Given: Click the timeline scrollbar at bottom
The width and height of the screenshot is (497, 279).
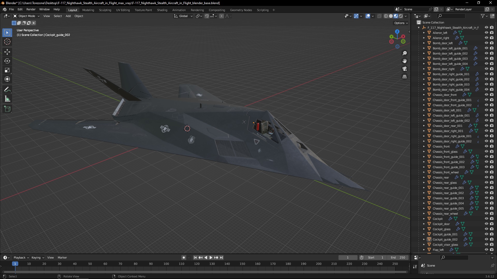Looking at the screenshot, I should pos(205,272).
